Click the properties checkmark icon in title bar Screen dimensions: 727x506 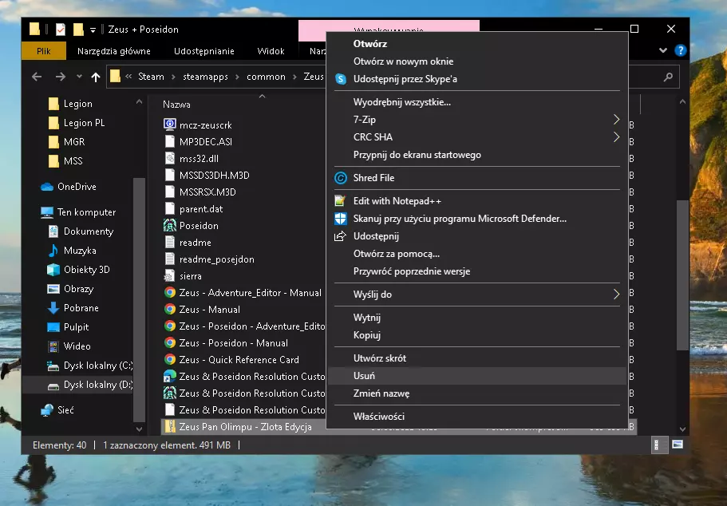(x=61, y=30)
